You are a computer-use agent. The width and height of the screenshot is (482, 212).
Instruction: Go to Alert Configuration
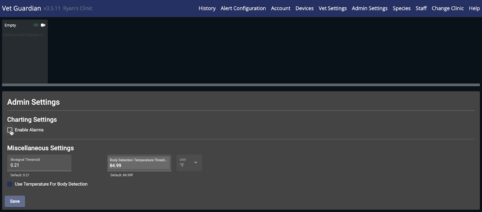pyautogui.click(x=243, y=8)
